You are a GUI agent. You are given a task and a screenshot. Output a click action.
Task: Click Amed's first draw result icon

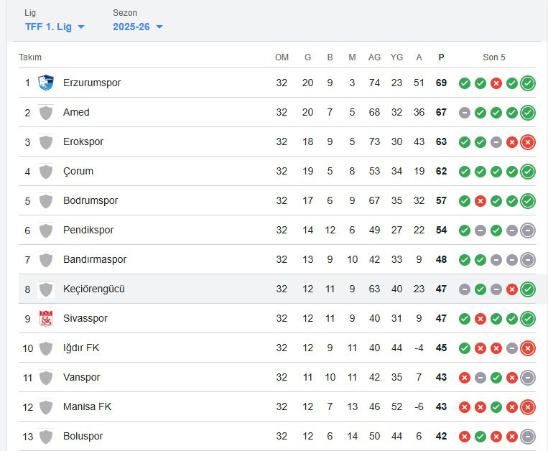click(x=465, y=112)
